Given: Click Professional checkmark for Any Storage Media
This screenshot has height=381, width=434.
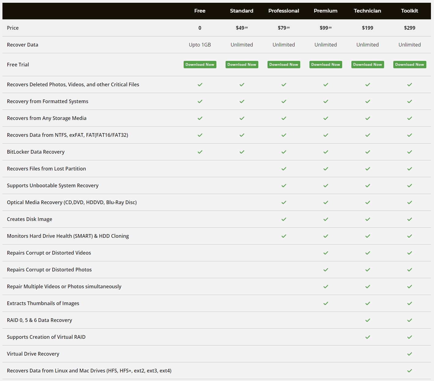Looking at the screenshot, I should click(284, 118).
